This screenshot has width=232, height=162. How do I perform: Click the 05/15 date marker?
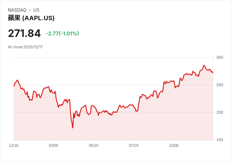pos(94,146)
